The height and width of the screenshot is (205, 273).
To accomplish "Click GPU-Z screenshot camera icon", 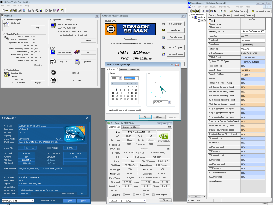I will point(170,127).
